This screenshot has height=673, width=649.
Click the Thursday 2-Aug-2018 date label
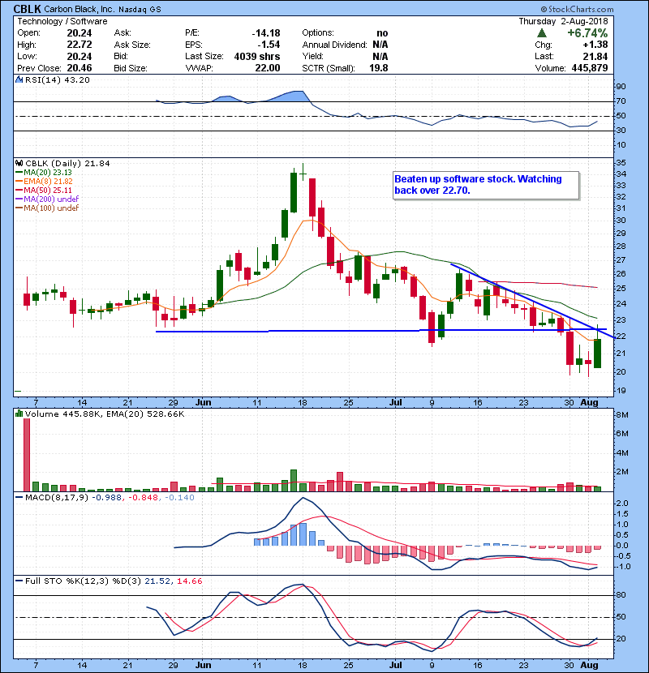563,21
